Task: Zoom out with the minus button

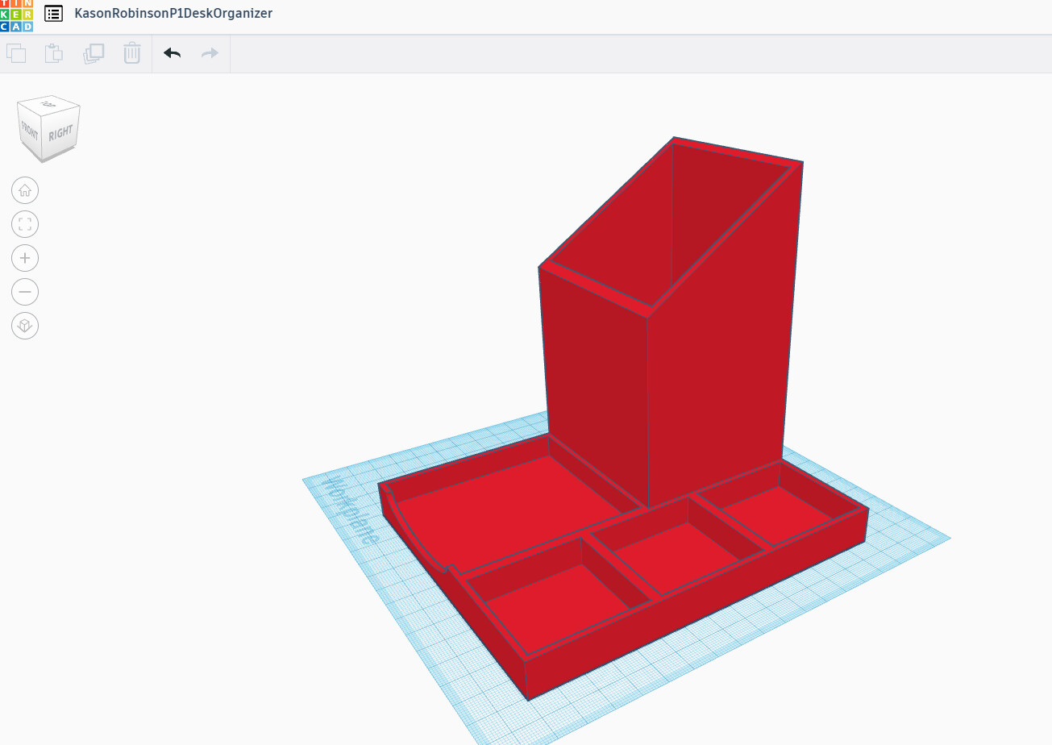Action: coord(25,291)
